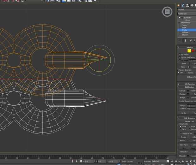Select Border in the modifier stack
Viewport: 196px width, 165px height.
(x=185, y=30)
